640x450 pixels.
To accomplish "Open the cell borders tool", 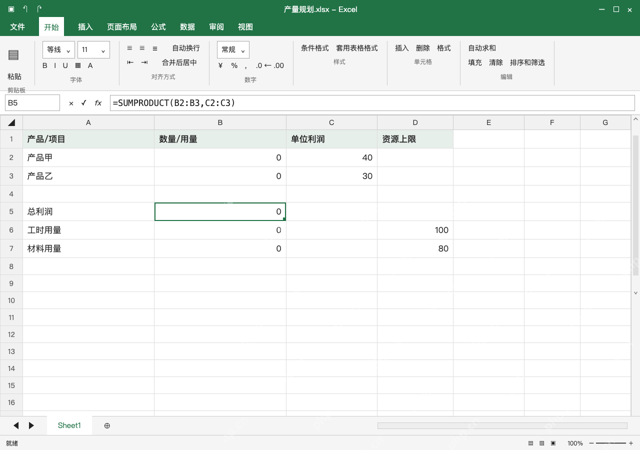I will pos(78,65).
